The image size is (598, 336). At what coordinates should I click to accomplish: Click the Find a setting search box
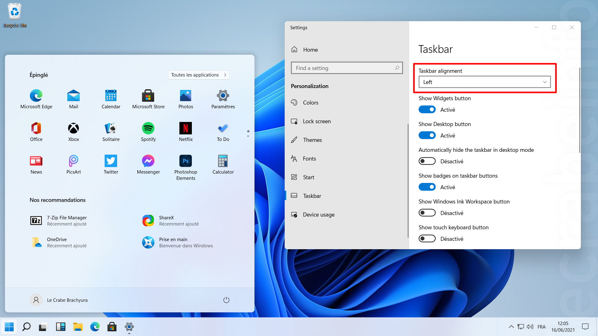pyautogui.click(x=347, y=68)
